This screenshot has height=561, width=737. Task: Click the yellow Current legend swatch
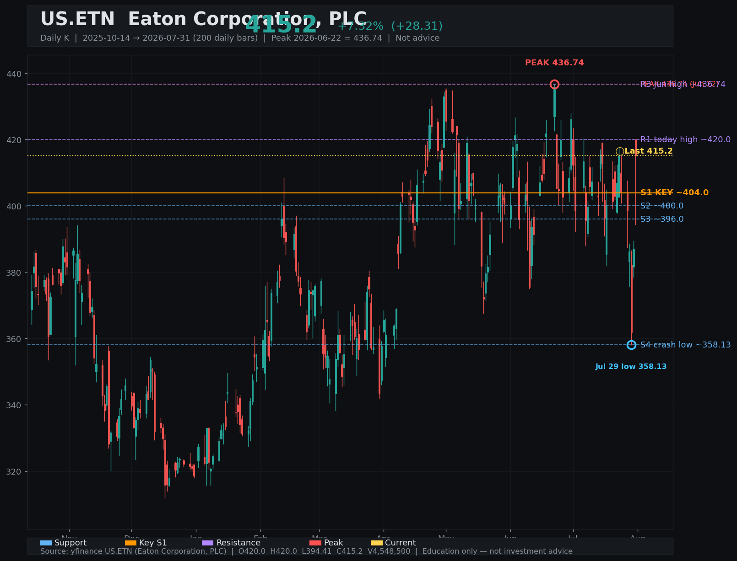pyautogui.click(x=376, y=543)
